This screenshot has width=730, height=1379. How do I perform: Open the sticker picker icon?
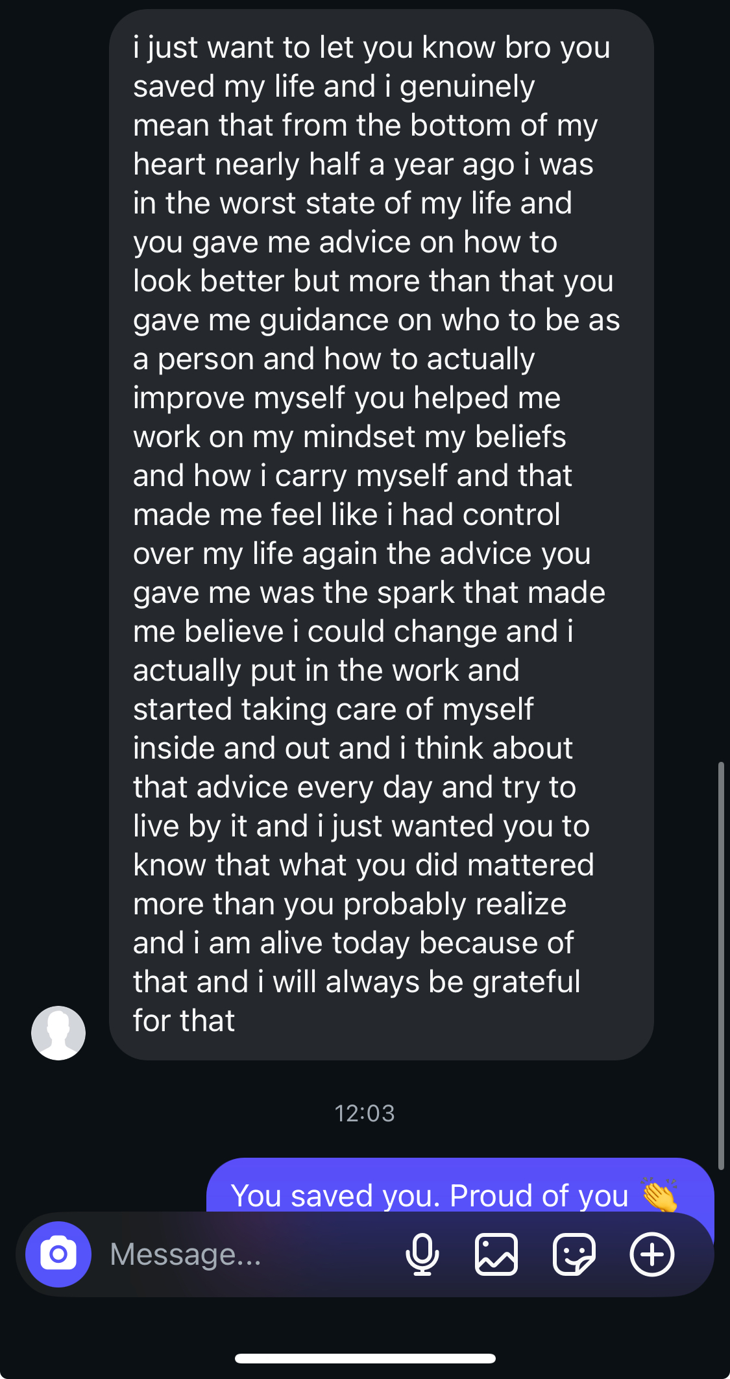tap(574, 1254)
